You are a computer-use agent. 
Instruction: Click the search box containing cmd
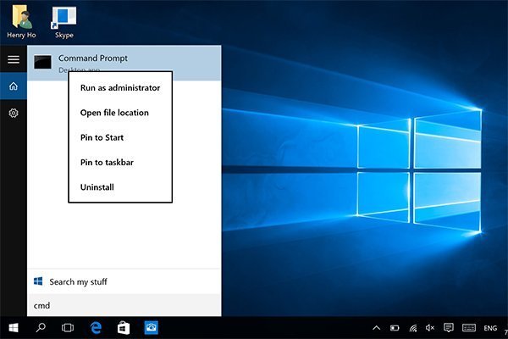click(124, 304)
